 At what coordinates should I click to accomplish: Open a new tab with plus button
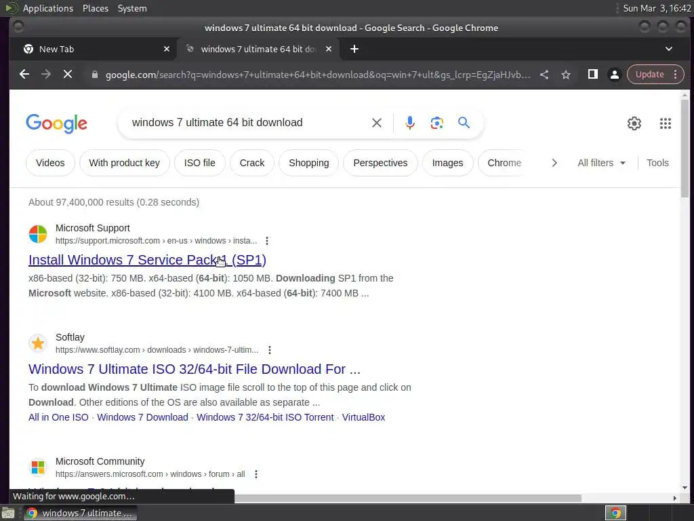tap(354, 49)
